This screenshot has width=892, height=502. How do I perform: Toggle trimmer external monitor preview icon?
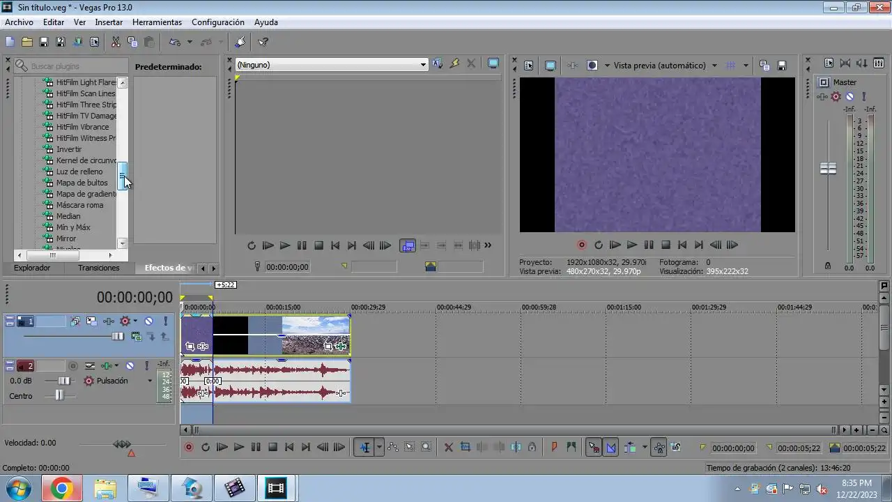493,63
